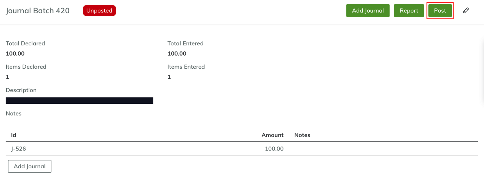
Task: Click the Total Entered label
Action: [185, 44]
